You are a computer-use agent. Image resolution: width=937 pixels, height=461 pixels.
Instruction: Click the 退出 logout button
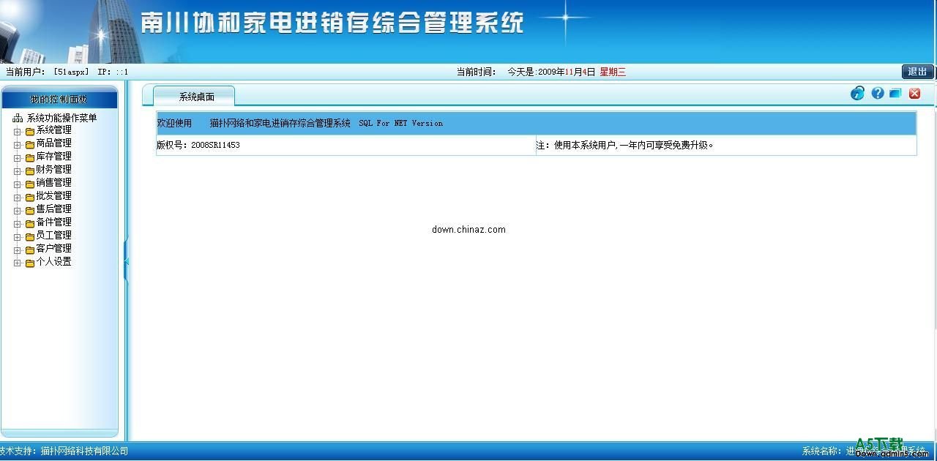917,72
